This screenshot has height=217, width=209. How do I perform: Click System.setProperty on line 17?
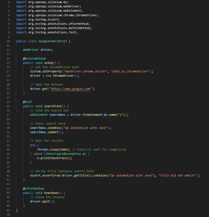(46, 72)
